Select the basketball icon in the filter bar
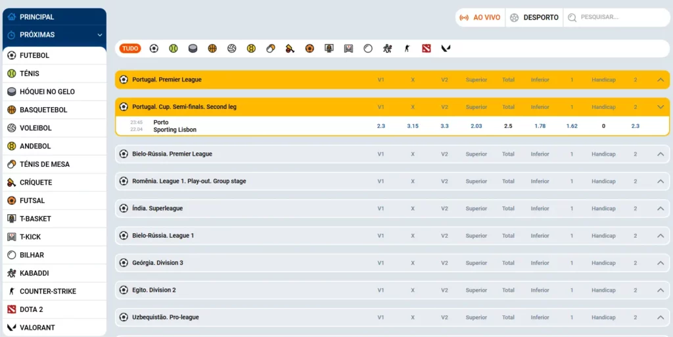This screenshot has width=673, height=337. 212,49
